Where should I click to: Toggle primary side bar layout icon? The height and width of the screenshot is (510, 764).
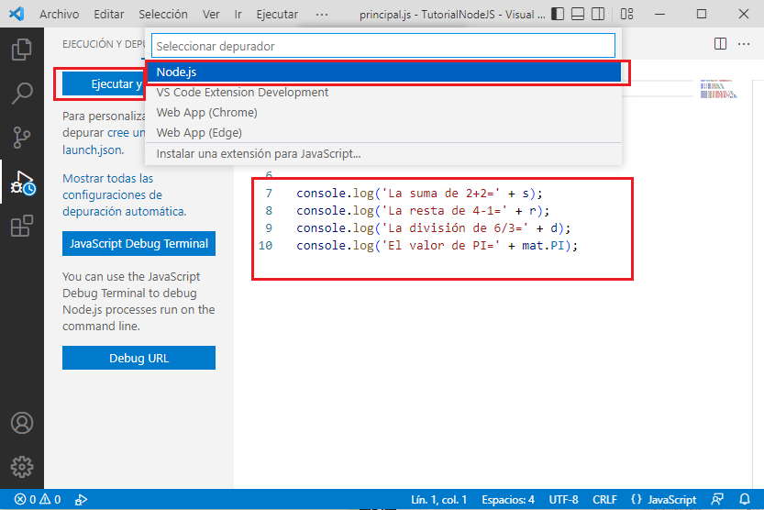point(558,14)
